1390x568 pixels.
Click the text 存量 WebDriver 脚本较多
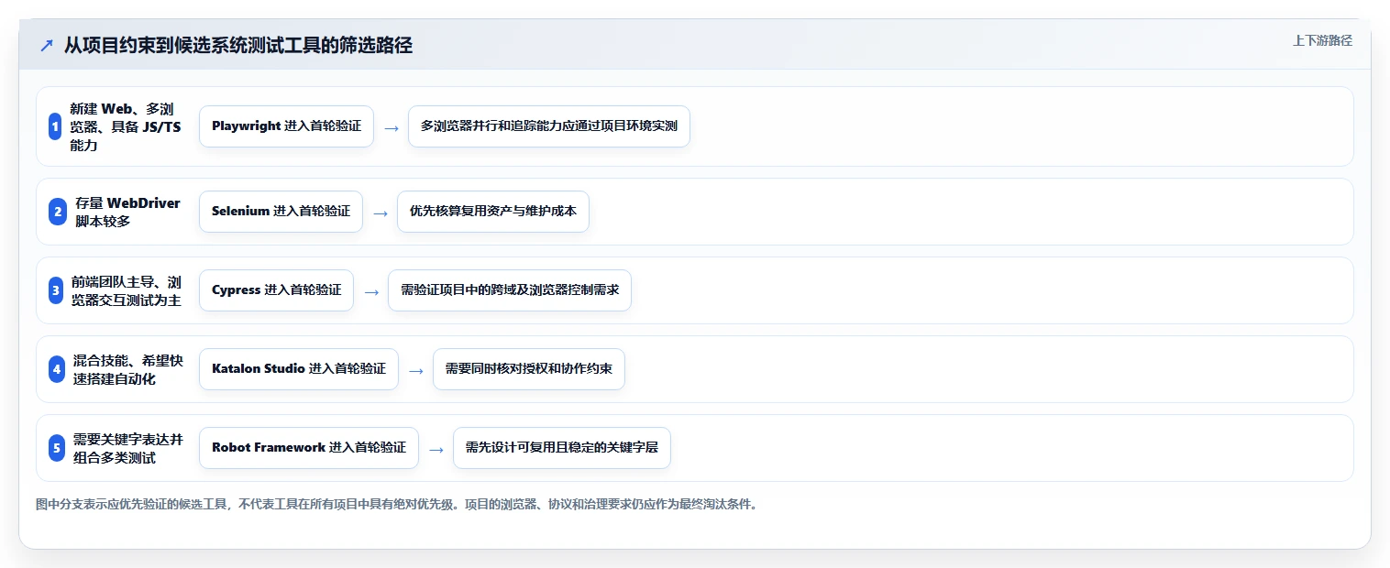(128, 212)
